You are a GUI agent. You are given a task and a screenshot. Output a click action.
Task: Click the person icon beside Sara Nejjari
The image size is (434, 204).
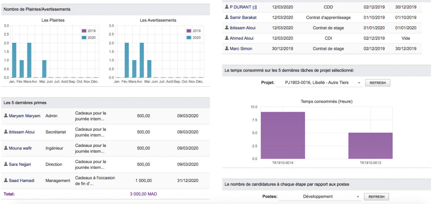click(x=6, y=164)
